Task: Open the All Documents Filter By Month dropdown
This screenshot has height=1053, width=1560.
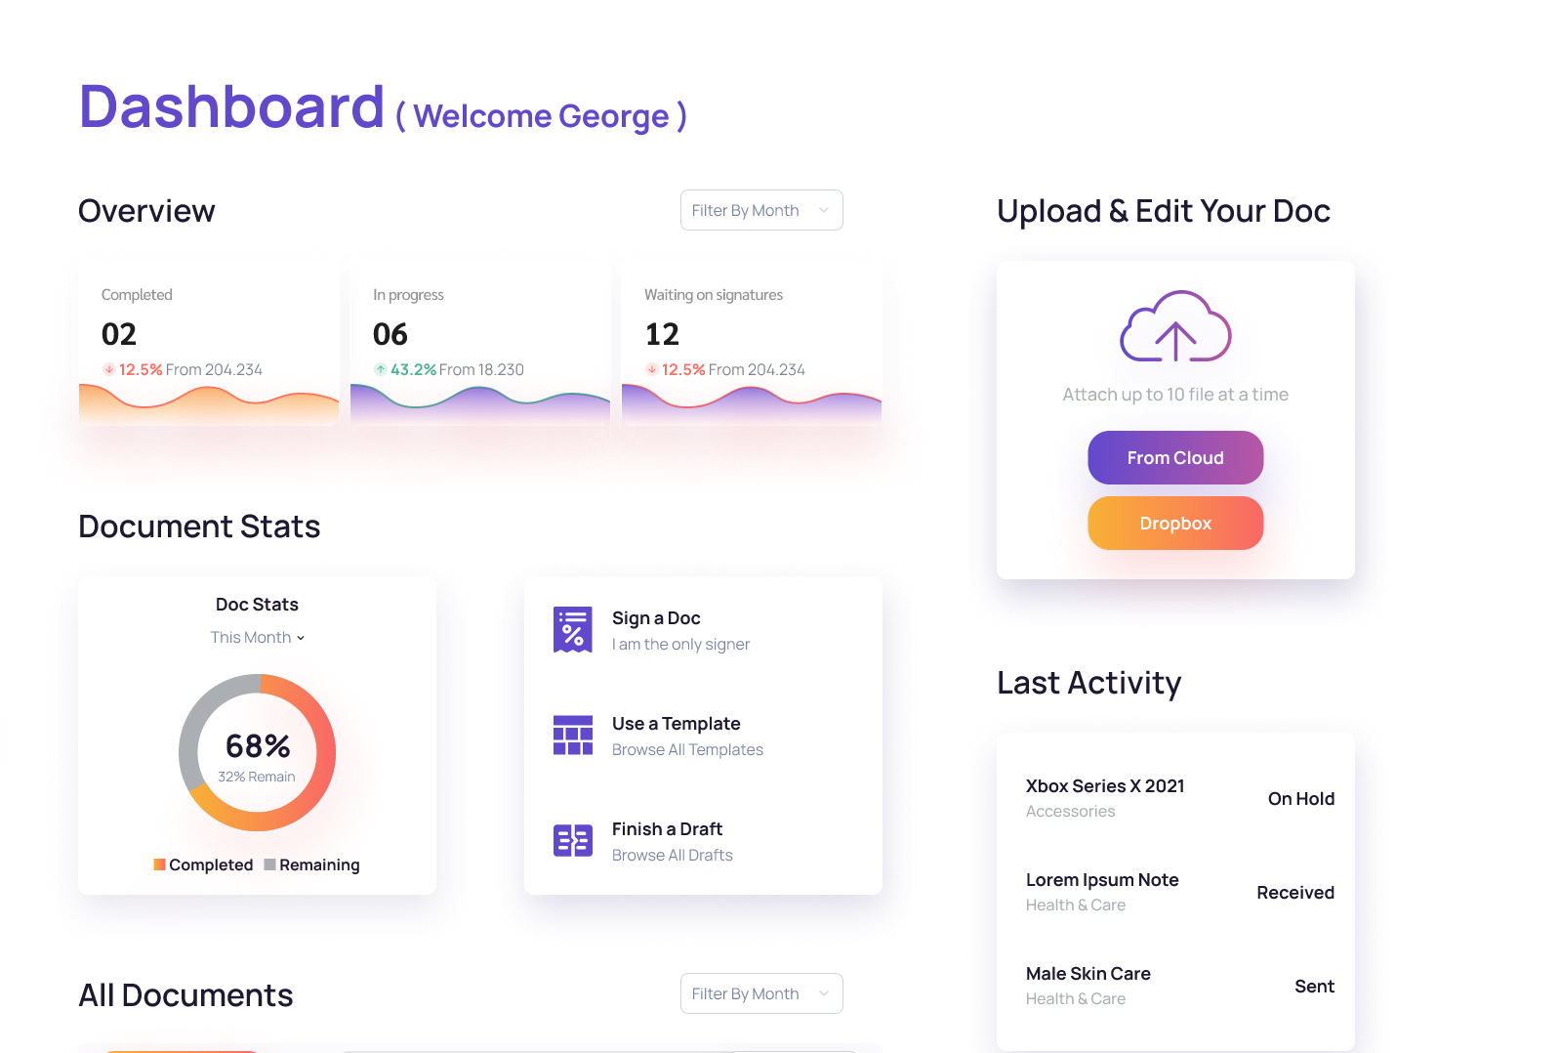Action: point(760,993)
